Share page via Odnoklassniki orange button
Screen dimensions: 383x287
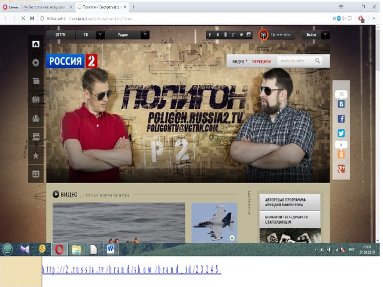pyautogui.click(x=341, y=154)
